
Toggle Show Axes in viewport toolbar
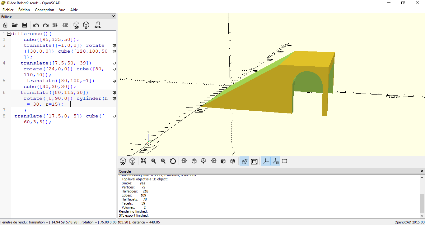pyautogui.click(x=265, y=161)
